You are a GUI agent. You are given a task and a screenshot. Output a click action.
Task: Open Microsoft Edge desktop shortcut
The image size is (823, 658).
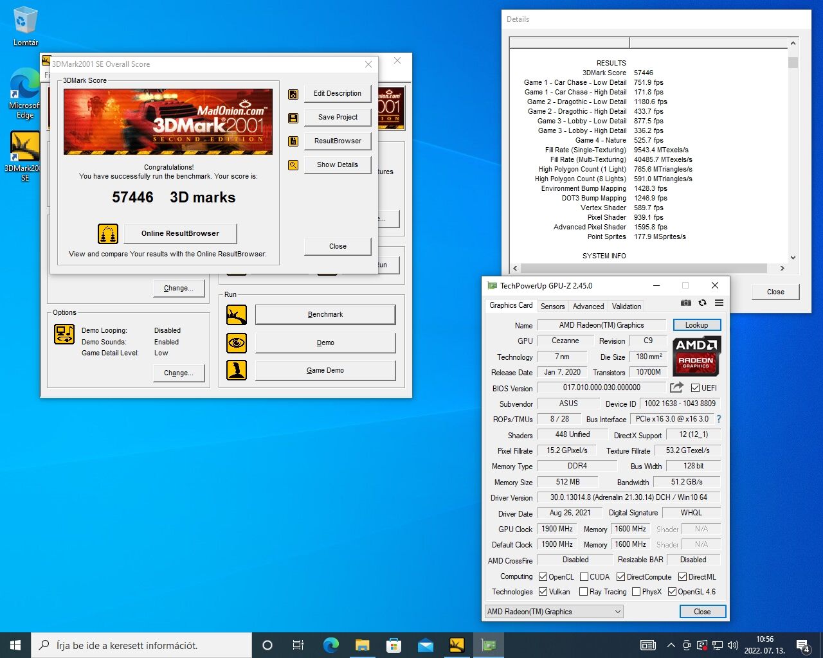pos(25,94)
